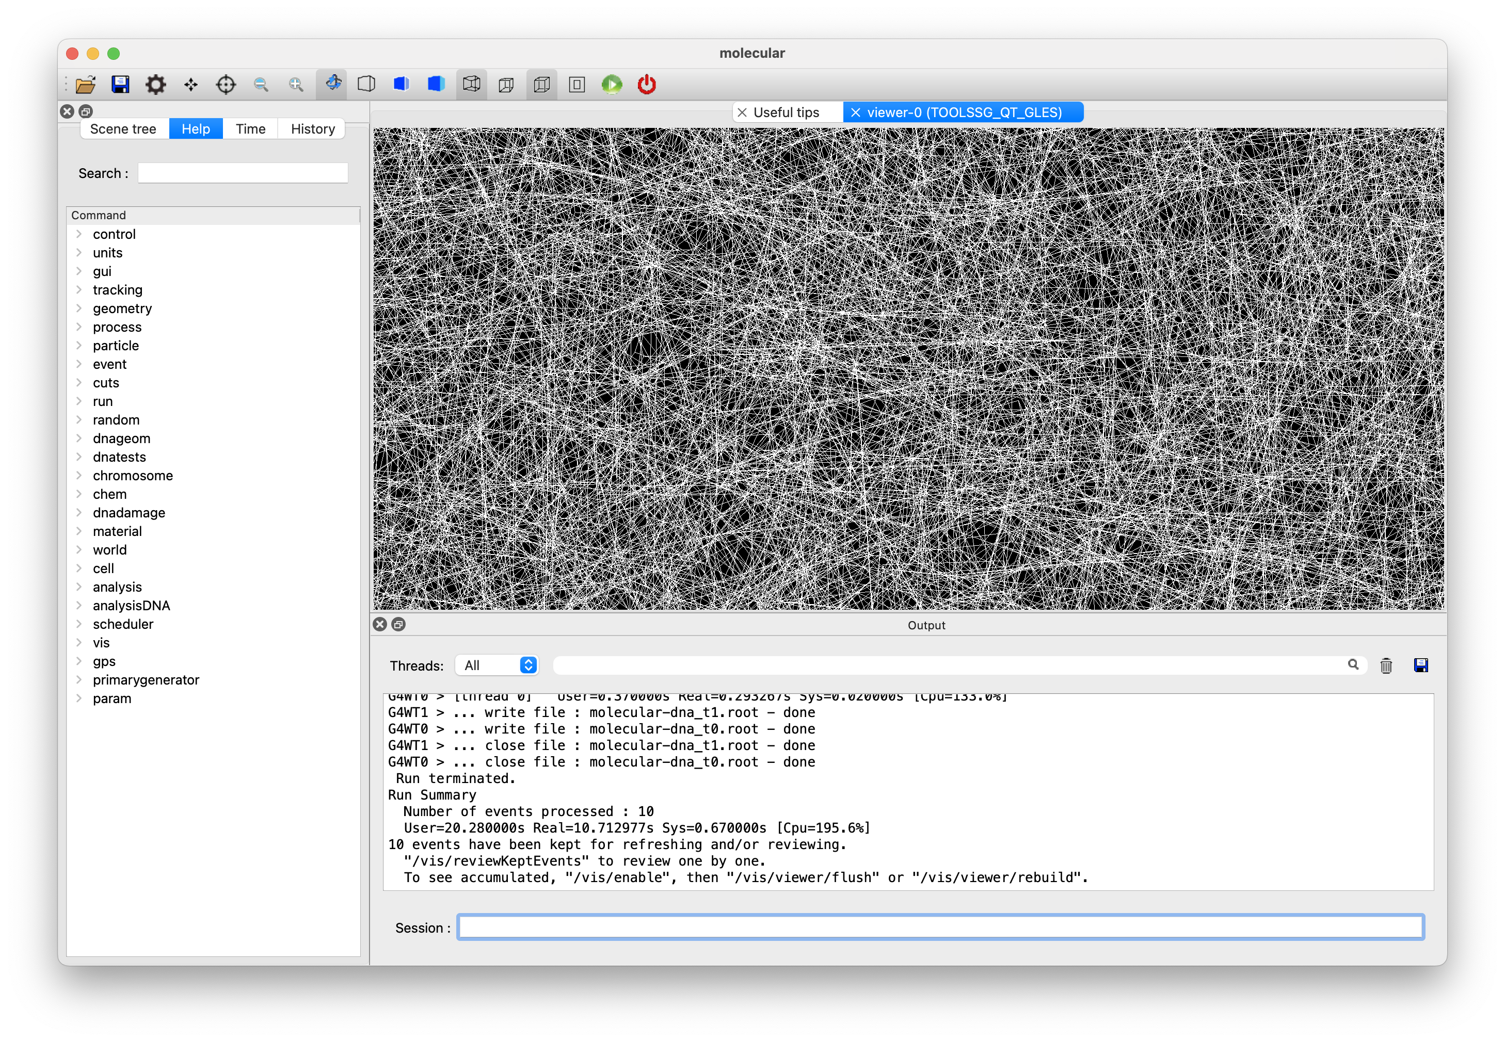
Task: Select the Move arrows tool
Action: point(191,84)
